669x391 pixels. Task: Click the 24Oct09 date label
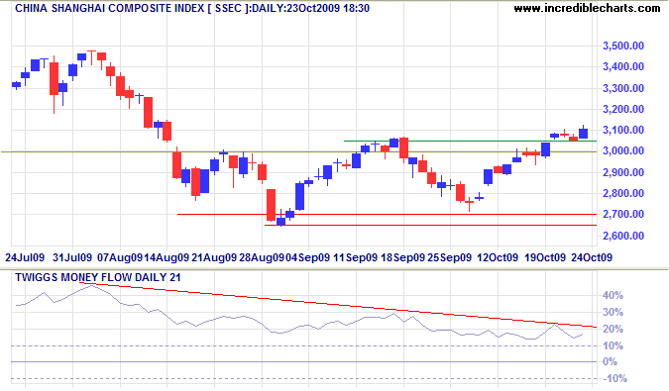(592, 257)
